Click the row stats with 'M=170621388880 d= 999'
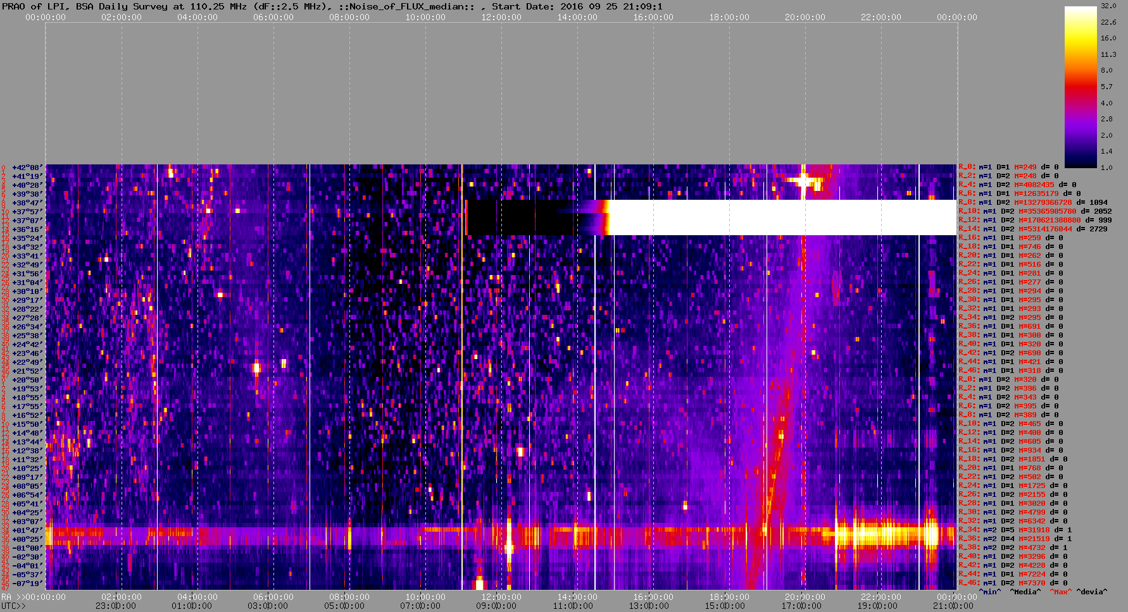Image resolution: width=1128 pixels, height=612 pixels. pos(1035,220)
